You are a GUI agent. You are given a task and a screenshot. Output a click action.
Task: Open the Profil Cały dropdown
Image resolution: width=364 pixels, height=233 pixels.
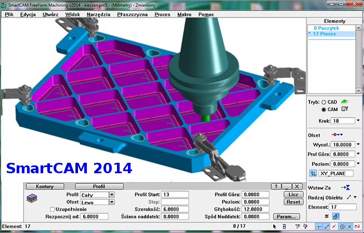point(112,195)
